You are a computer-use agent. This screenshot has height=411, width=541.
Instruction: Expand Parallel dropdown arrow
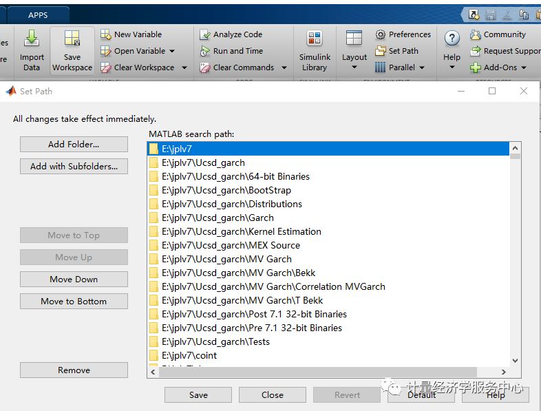(x=422, y=67)
